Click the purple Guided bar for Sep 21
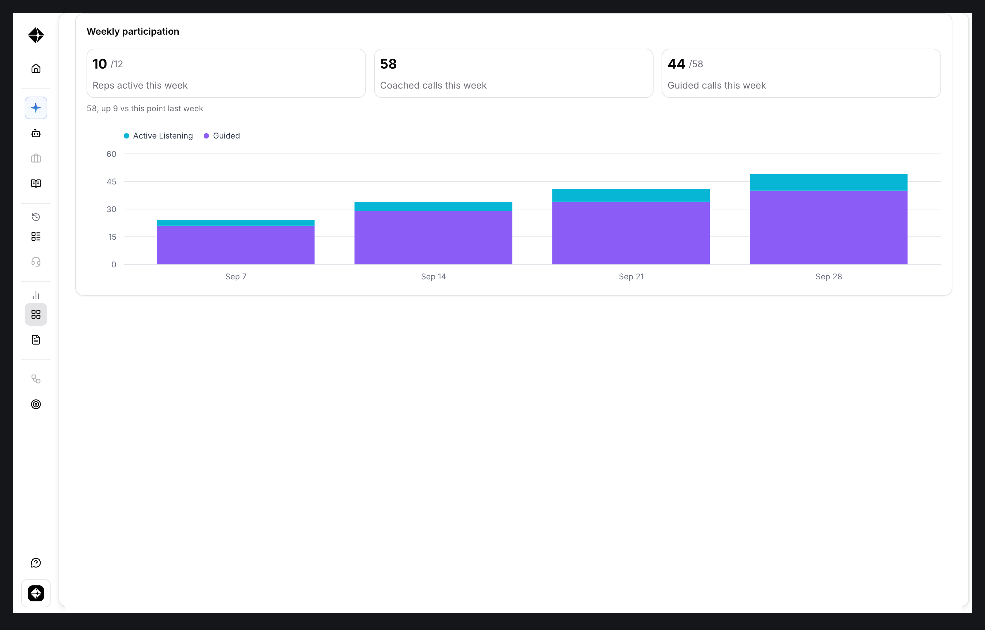 [x=631, y=233]
